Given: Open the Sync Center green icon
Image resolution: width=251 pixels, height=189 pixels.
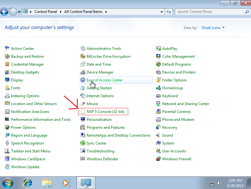Looking at the screenshot, I should coord(83,143).
